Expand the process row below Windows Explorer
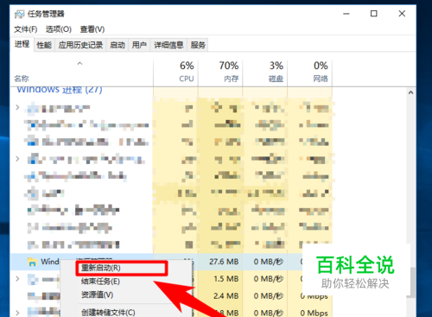Image resolution: width=432 pixels, height=317 pixels. click(17, 278)
